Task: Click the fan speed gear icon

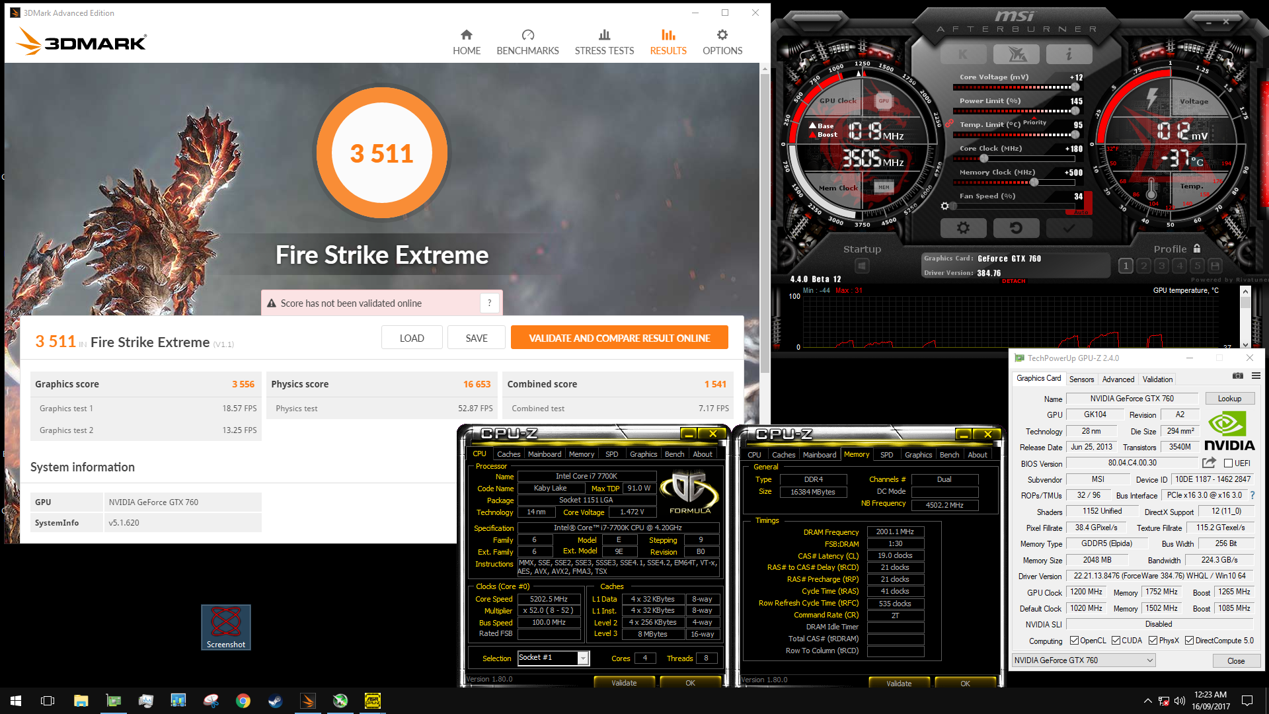Action: pyautogui.click(x=945, y=206)
